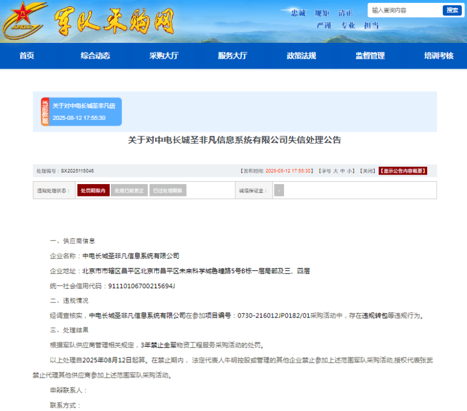Open the 采购大厅 menu item

point(164,56)
